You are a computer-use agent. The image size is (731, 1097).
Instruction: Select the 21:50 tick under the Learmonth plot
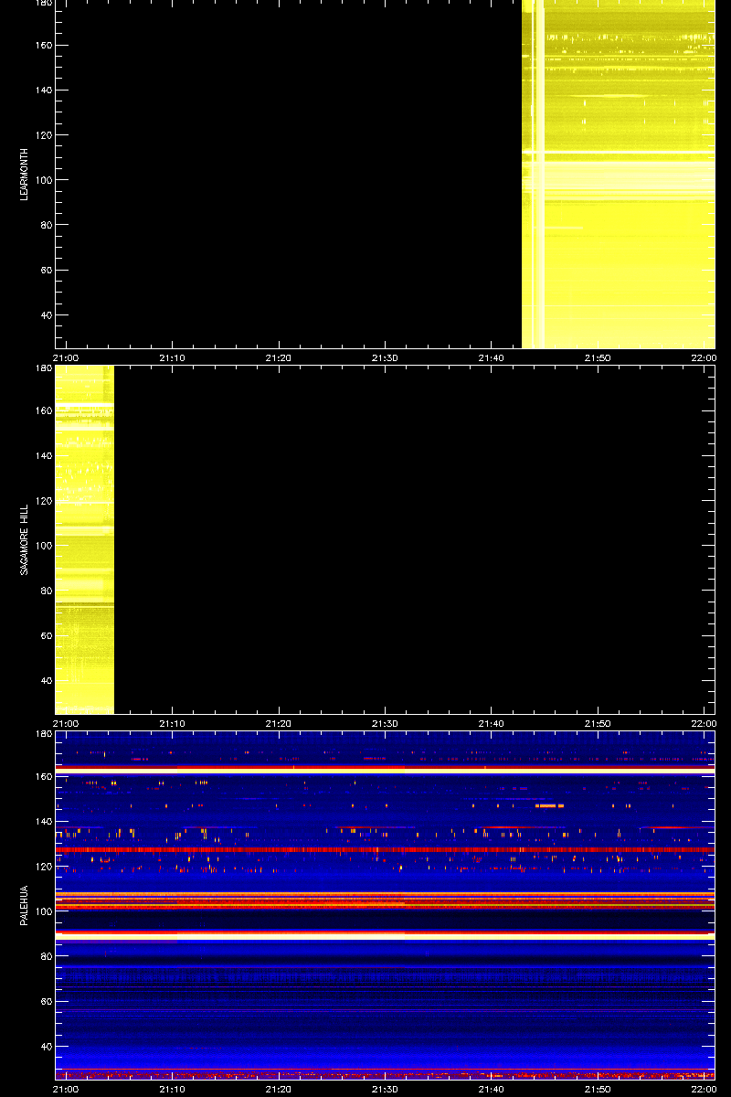click(x=597, y=357)
